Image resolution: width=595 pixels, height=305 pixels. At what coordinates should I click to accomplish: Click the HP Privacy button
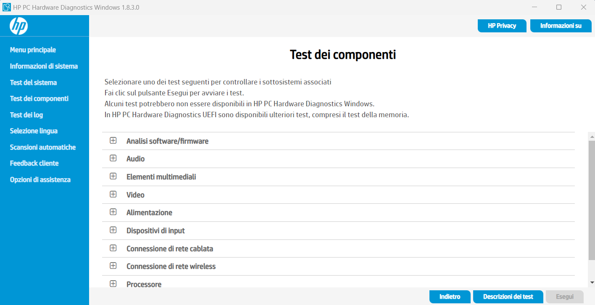coord(502,26)
